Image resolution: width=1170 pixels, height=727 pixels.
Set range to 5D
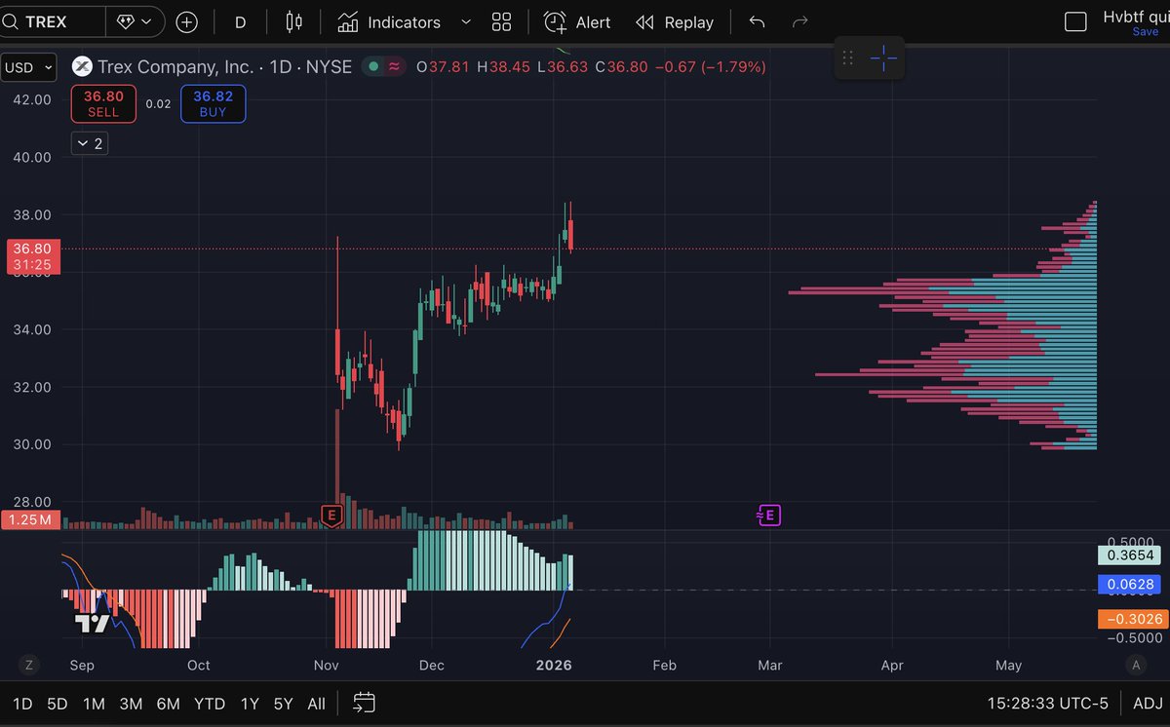pyautogui.click(x=58, y=704)
